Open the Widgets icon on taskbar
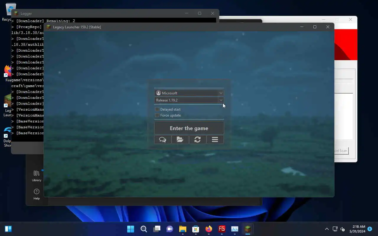 tap(8, 229)
